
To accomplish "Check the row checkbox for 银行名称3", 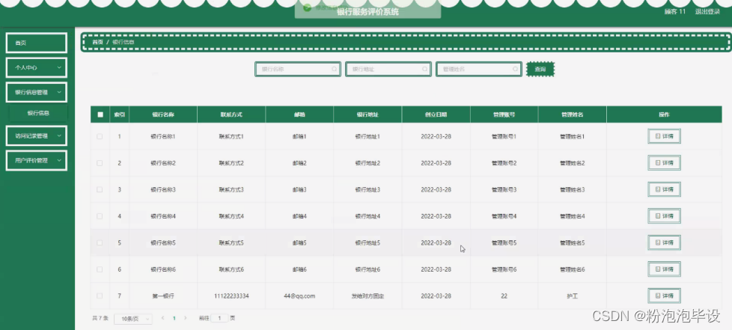I will pos(100,189).
